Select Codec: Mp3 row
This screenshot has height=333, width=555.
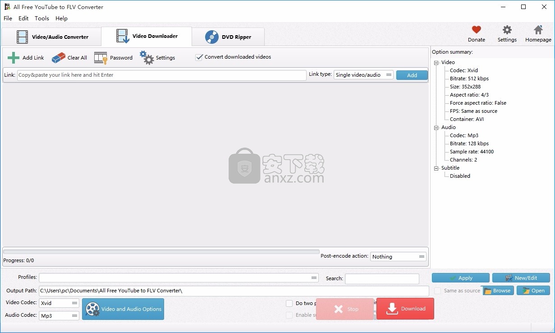(x=464, y=135)
